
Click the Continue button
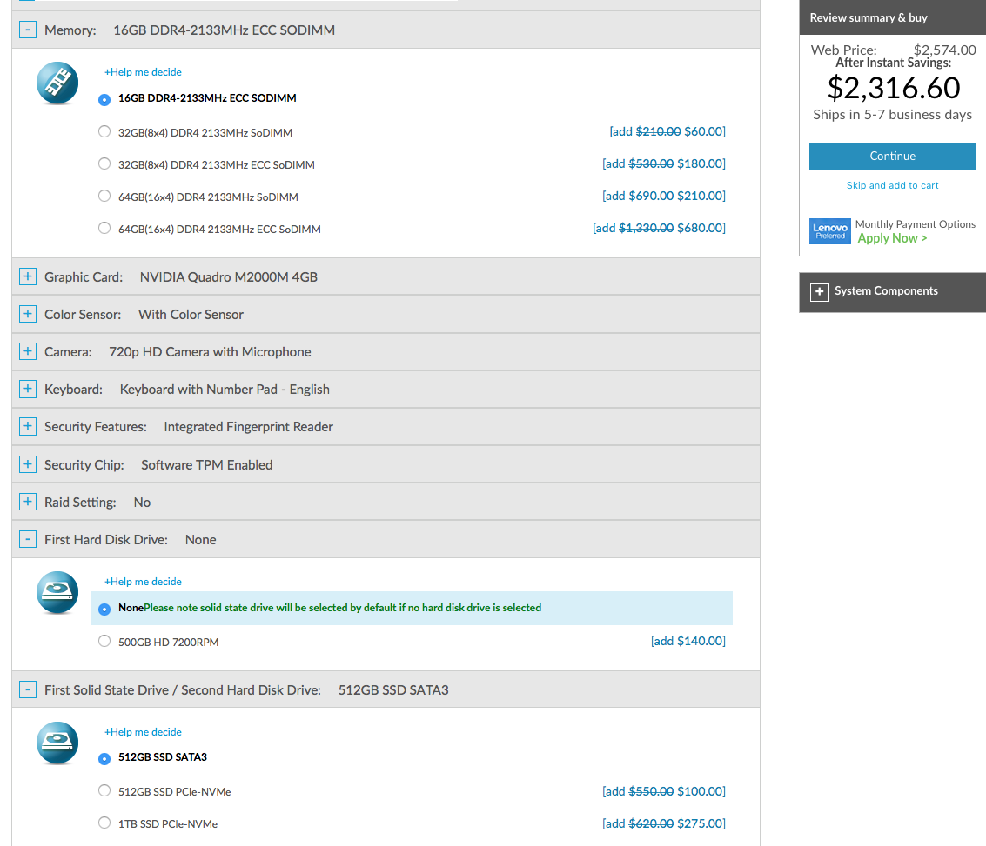tap(892, 156)
